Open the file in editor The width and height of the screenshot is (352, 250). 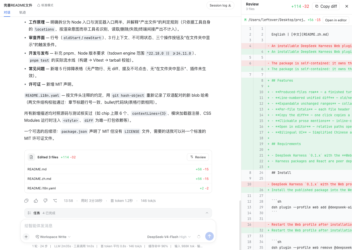(x=336, y=20)
